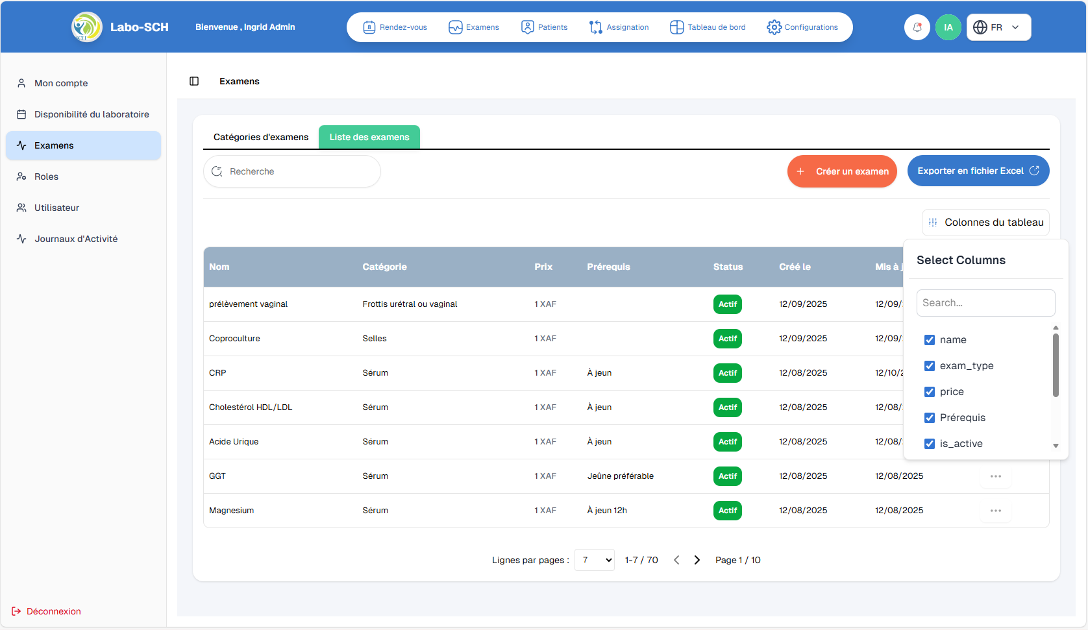Collapse the Colonnes du tableau selector

[x=985, y=223]
